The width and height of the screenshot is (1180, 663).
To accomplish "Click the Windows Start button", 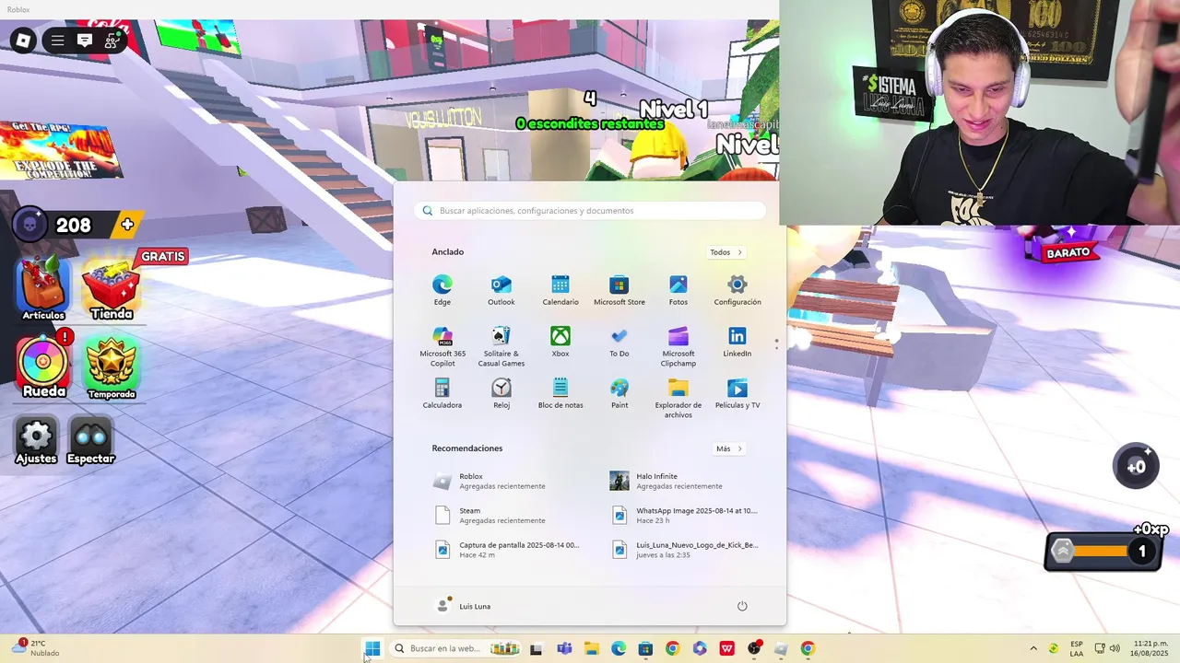I will [x=372, y=648].
